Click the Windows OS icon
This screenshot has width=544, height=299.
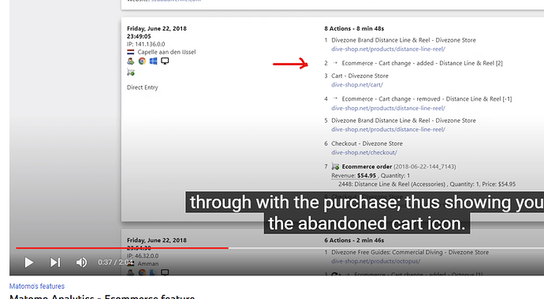(154, 61)
